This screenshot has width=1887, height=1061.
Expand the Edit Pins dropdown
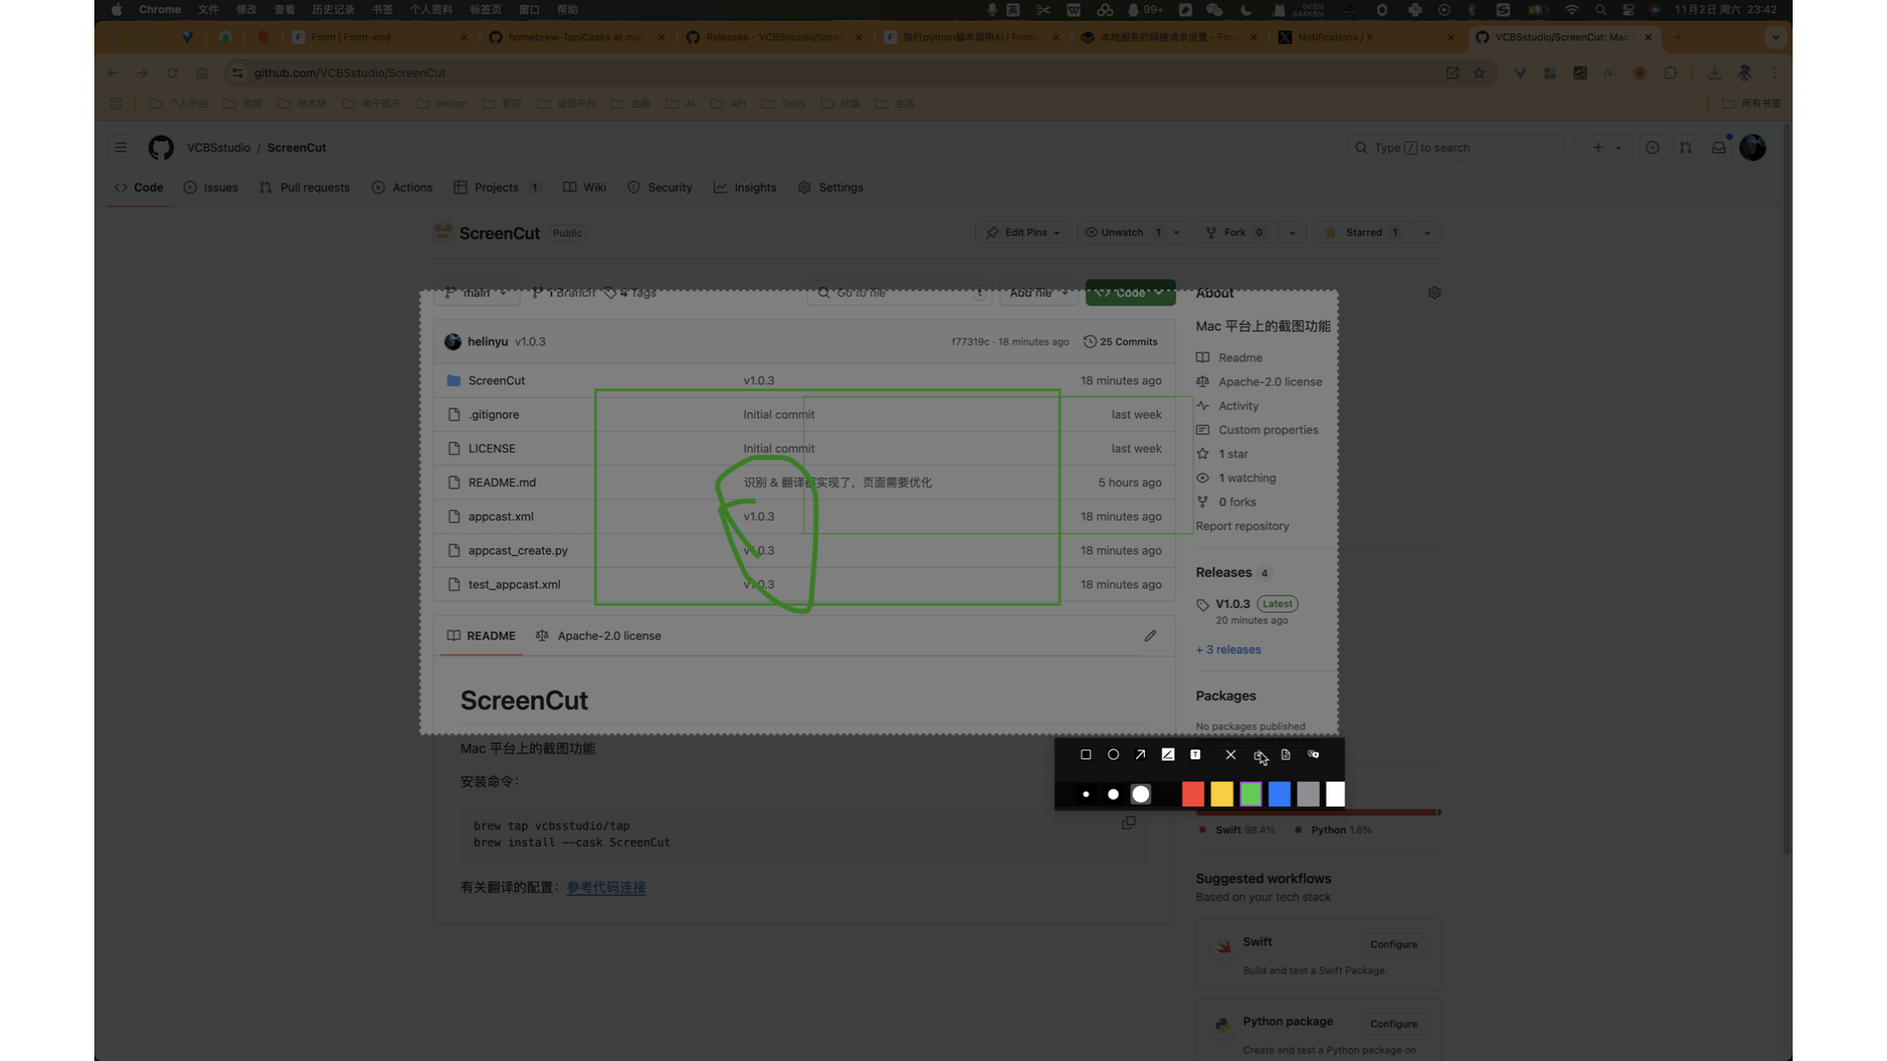(x=1022, y=233)
